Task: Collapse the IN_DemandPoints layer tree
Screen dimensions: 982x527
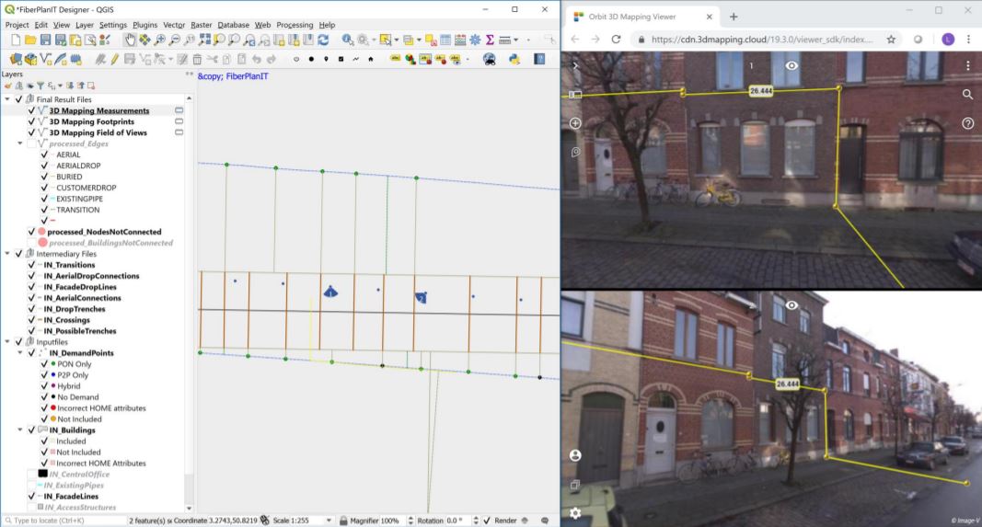Action: point(20,353)
